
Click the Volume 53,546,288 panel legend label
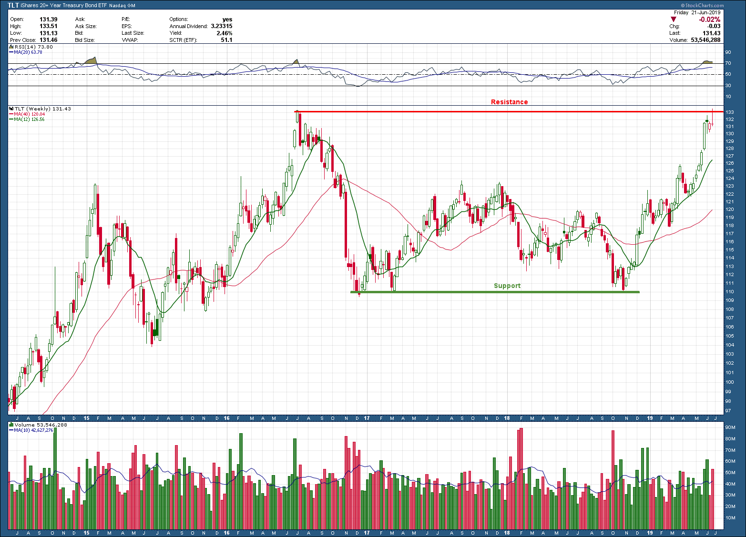[x=41, y=425]
